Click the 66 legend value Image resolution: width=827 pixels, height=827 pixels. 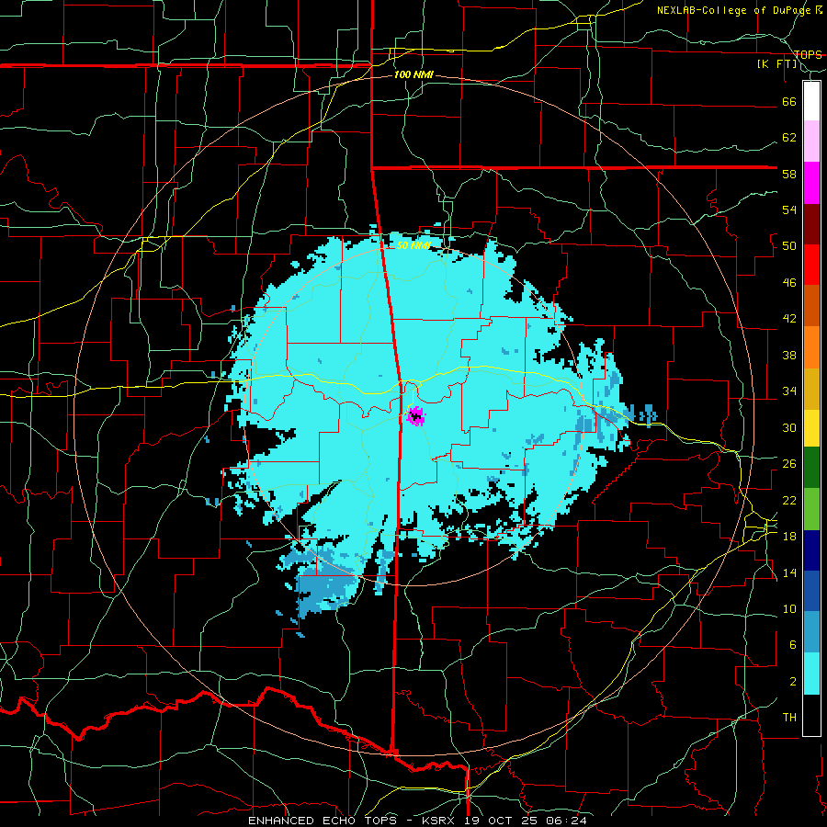point(789,101)
